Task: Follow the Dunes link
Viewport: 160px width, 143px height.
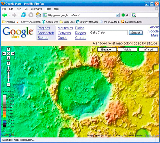Action: pos(62,38)
